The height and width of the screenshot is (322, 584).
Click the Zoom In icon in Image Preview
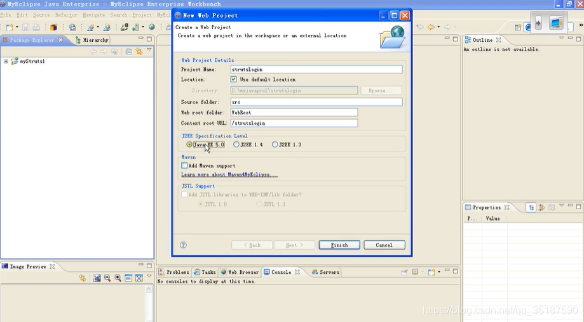coord(118,278)
